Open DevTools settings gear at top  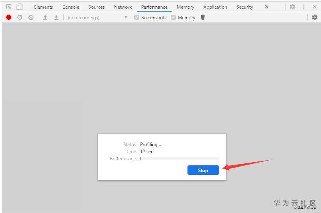tap(293, 7)
